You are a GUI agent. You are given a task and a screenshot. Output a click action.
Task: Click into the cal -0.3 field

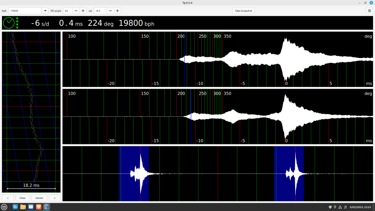pyautogui.click(x=100, y=11)
